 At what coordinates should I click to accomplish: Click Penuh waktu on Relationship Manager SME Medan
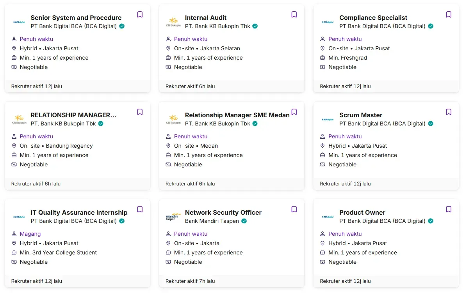click(191, 136)
